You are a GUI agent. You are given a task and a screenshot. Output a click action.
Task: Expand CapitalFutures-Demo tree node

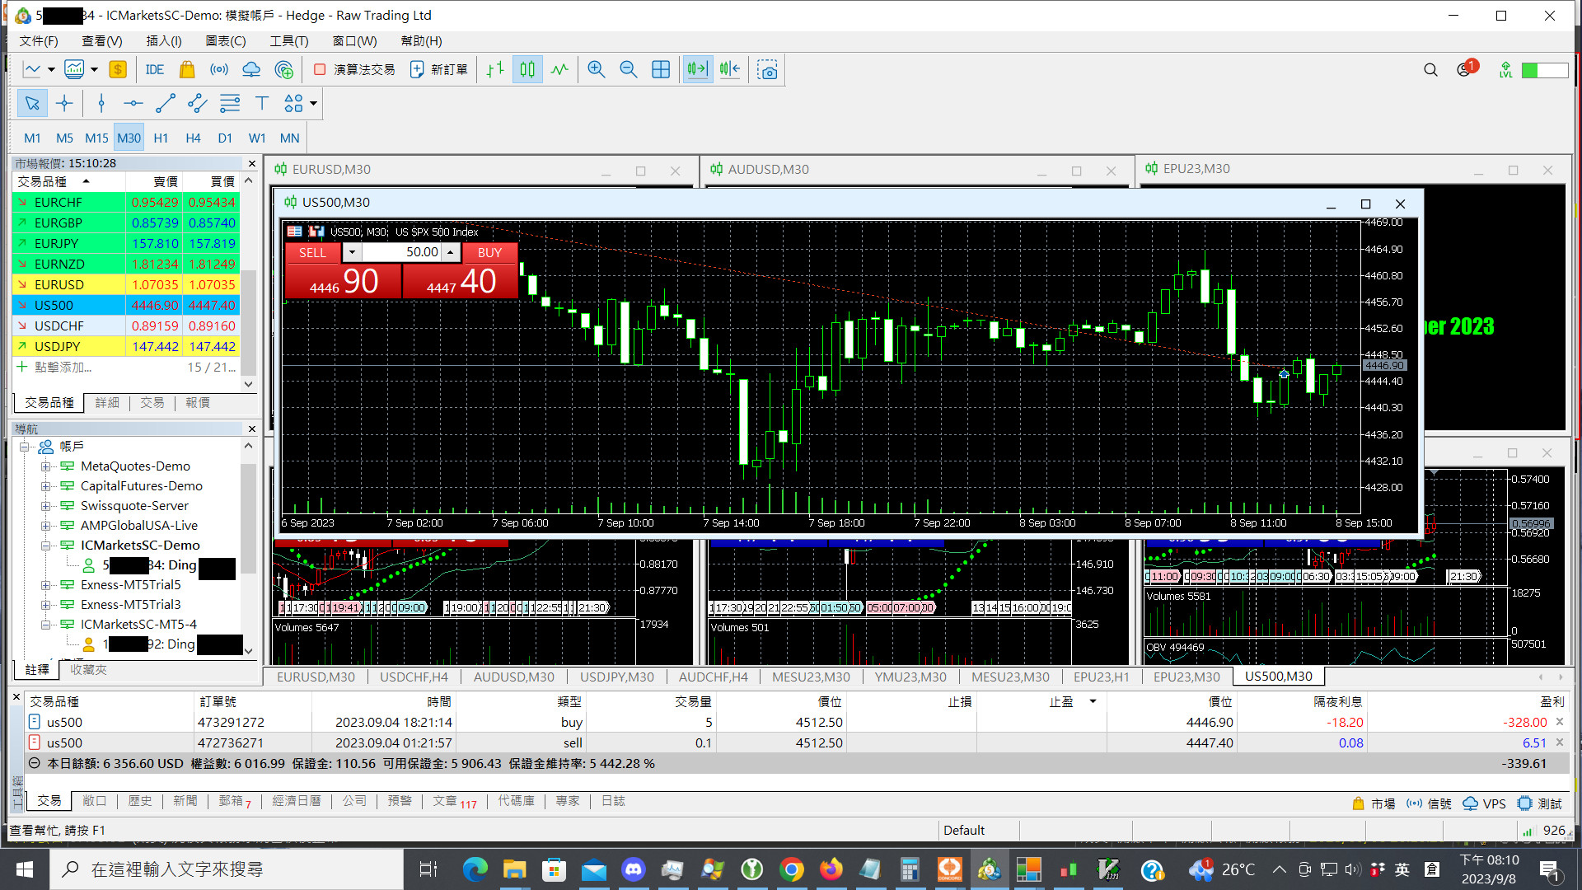tap(46, 486)
